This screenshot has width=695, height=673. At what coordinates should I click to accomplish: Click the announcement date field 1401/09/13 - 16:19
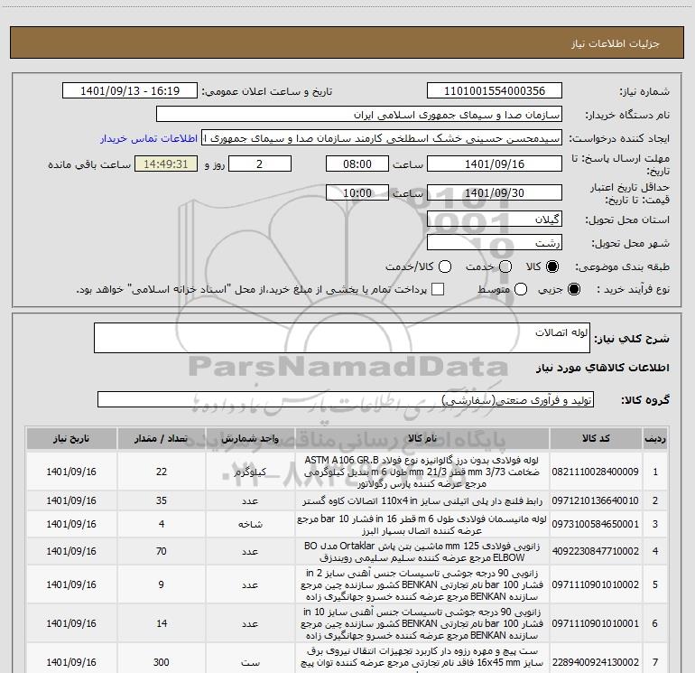(x=130, y=91)
